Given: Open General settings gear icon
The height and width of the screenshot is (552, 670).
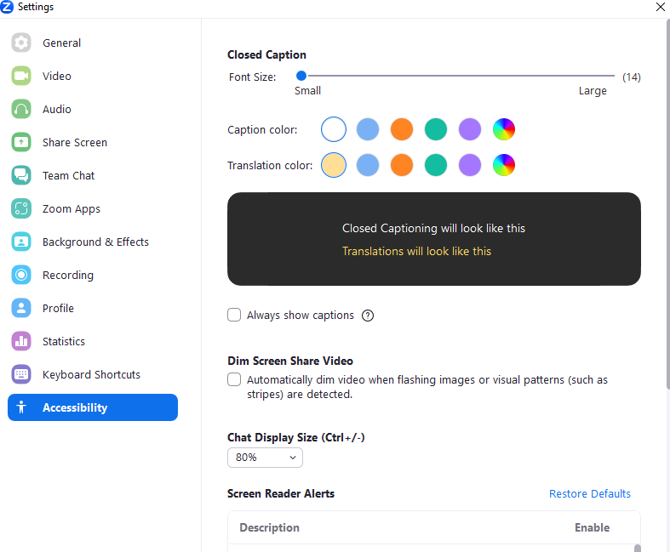Looking at the screenshot, I should tap(21, 43).
